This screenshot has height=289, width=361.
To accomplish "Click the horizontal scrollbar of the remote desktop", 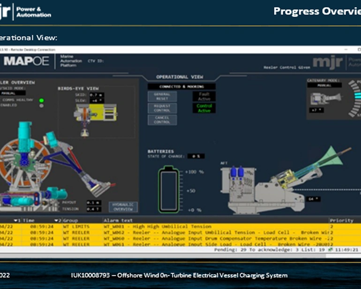I will pos(163,256).
